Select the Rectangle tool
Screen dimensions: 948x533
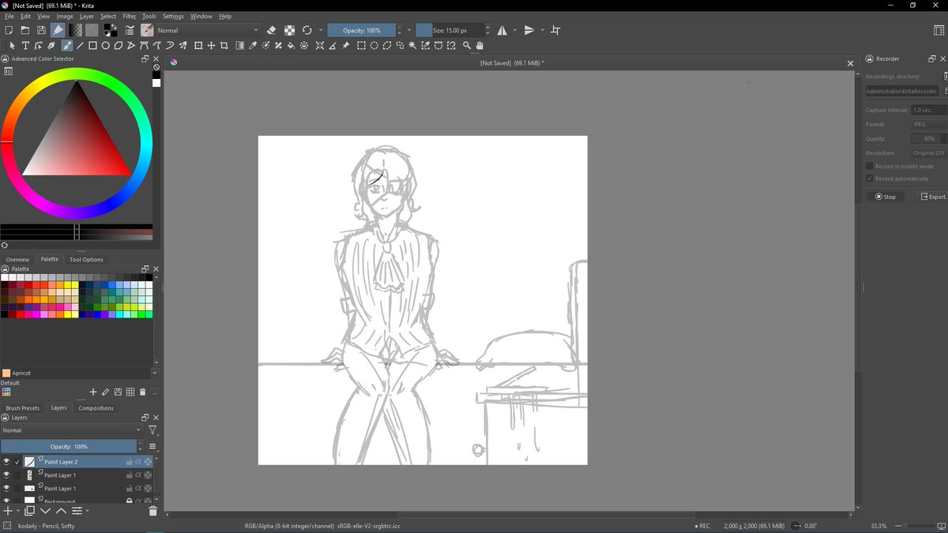[x=92, y=46]
